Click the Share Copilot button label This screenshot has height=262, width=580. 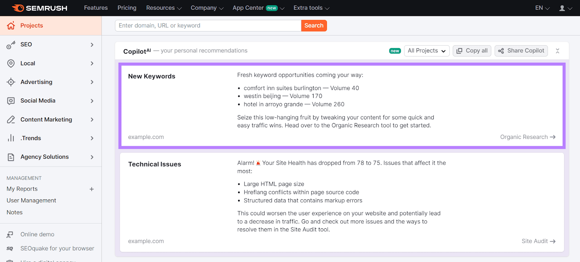[x=526, y=51]
